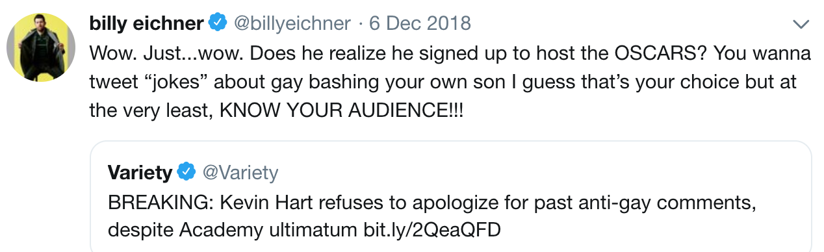Open the @Variety handle in the quoted tweet

240,172
